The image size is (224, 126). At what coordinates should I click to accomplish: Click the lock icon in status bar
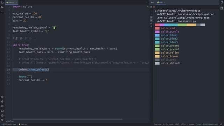point(221,124)
